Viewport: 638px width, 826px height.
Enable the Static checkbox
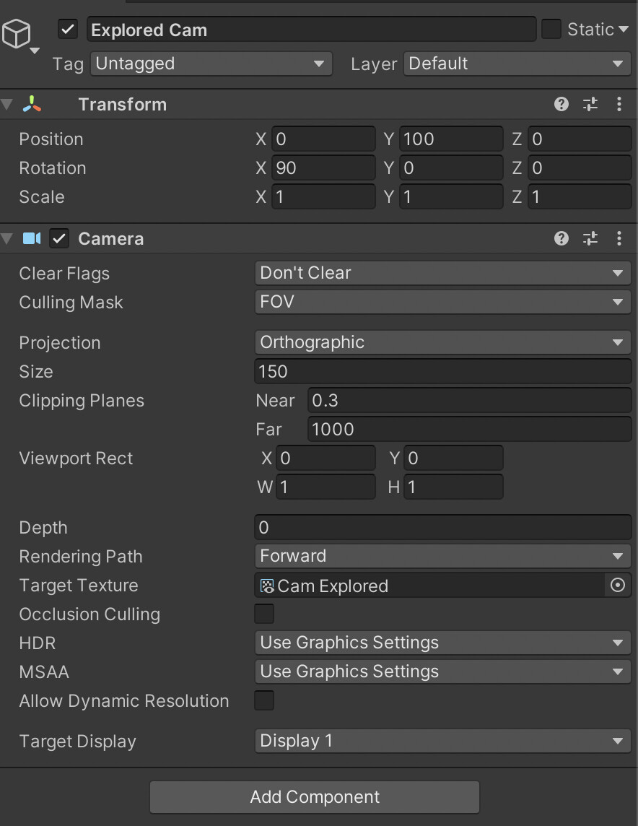[552, 28]
